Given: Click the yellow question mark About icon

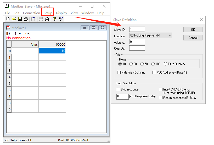Looking at the screenshot, I should [x=55, y=19].
